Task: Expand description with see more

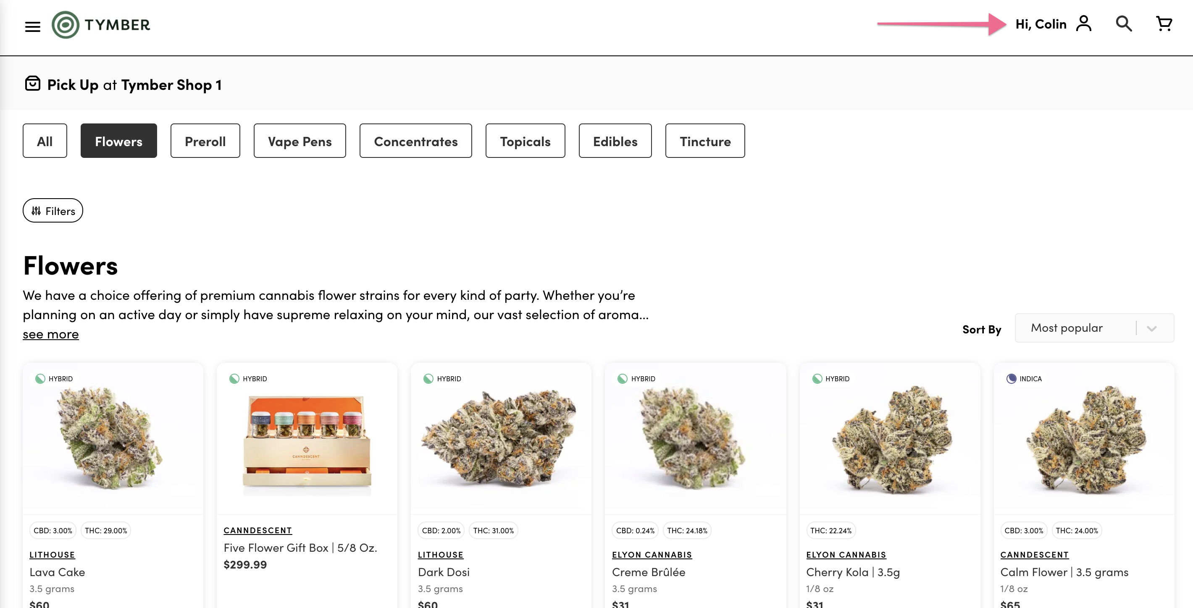Action: pyautogui.click(x=51, y=334)
